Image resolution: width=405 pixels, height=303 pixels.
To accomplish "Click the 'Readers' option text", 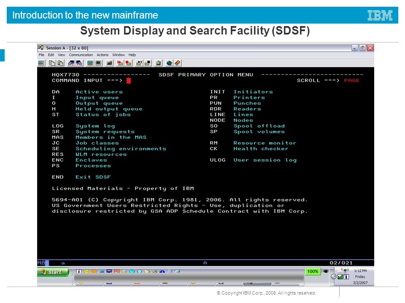I will point(247,109).
